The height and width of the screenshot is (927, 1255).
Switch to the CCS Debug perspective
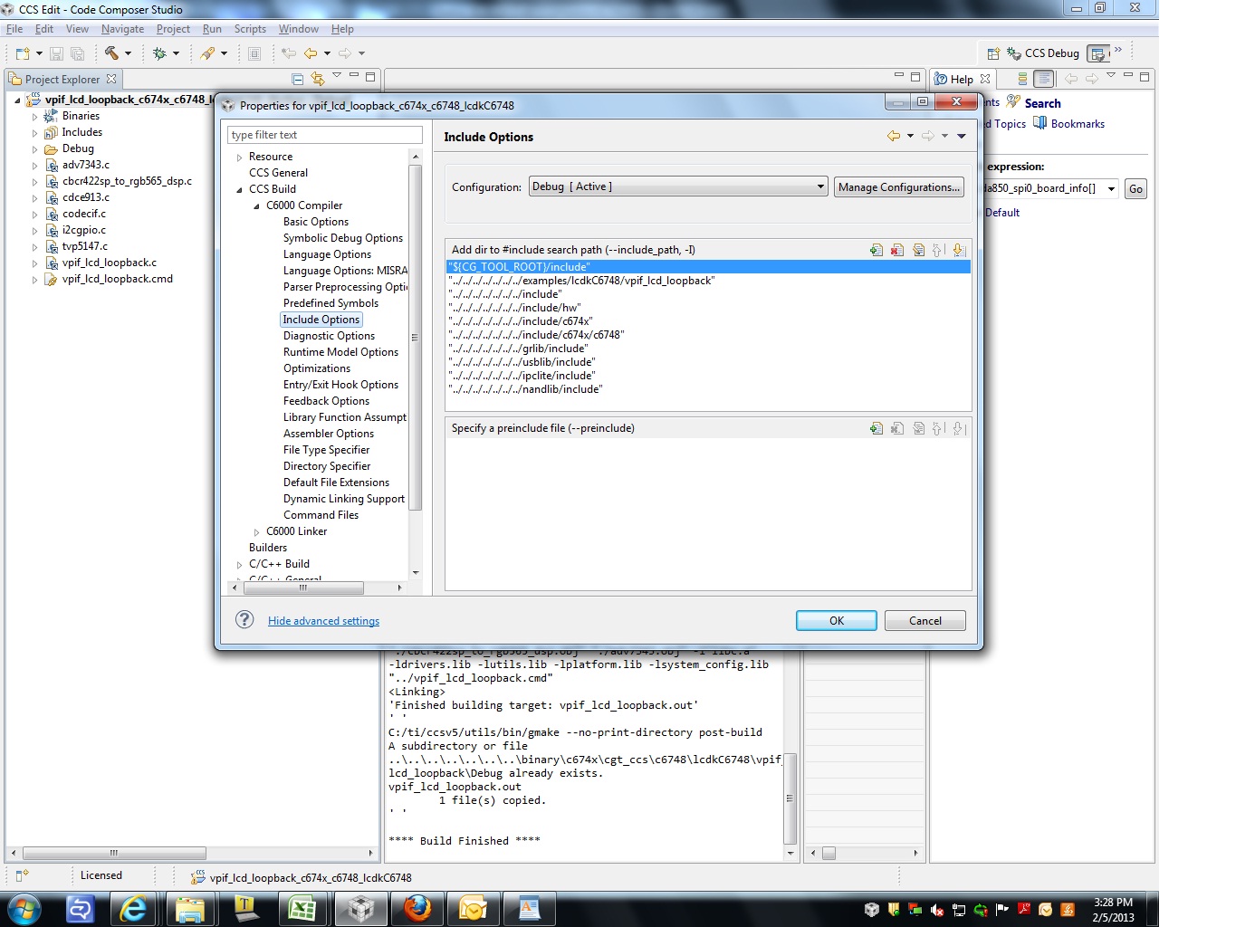1043,53
